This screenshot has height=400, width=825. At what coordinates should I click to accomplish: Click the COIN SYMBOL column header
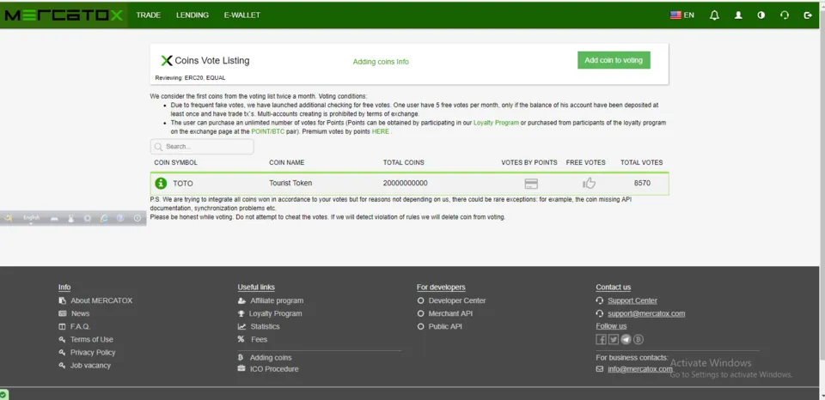coord(175,162)
